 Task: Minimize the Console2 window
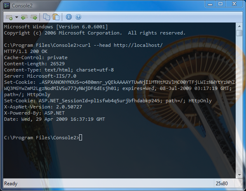coord(210,4)
